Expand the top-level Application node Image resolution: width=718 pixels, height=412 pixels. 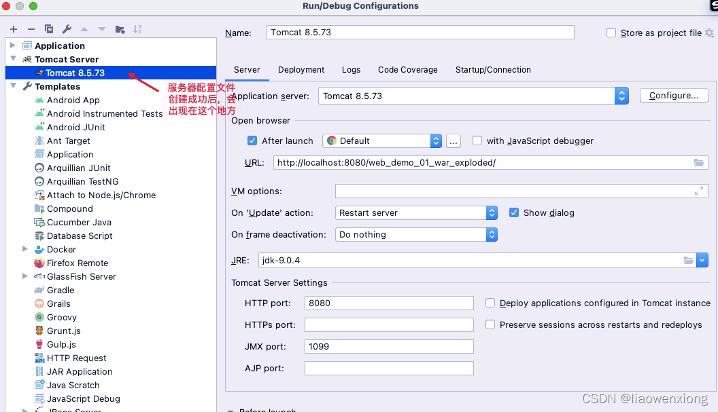pyautogui.click(x=13, y=45)
